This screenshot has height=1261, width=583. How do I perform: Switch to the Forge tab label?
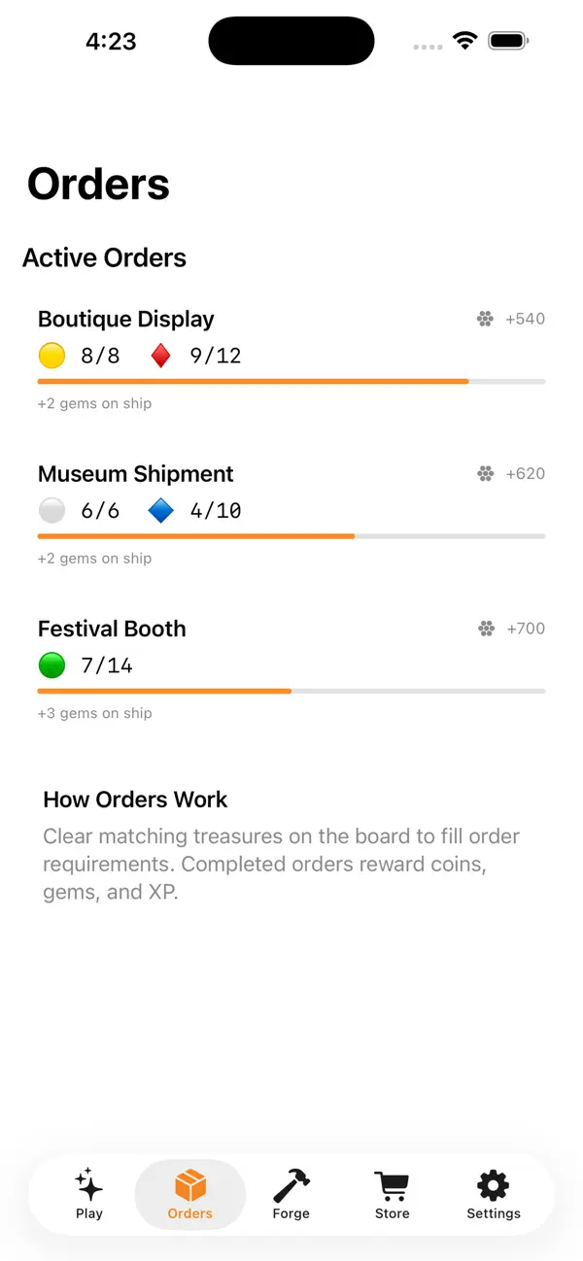click(x=291, y=1213)
